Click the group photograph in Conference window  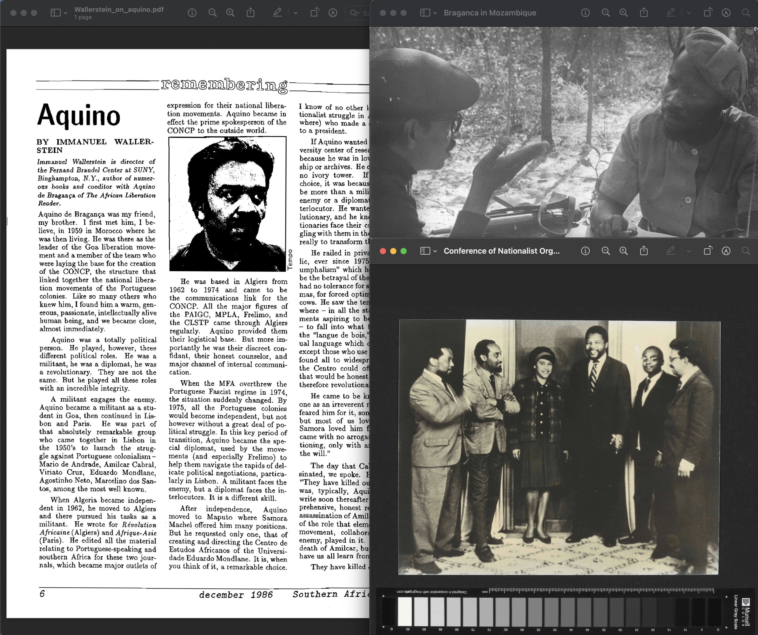click(x=559, y=447)
